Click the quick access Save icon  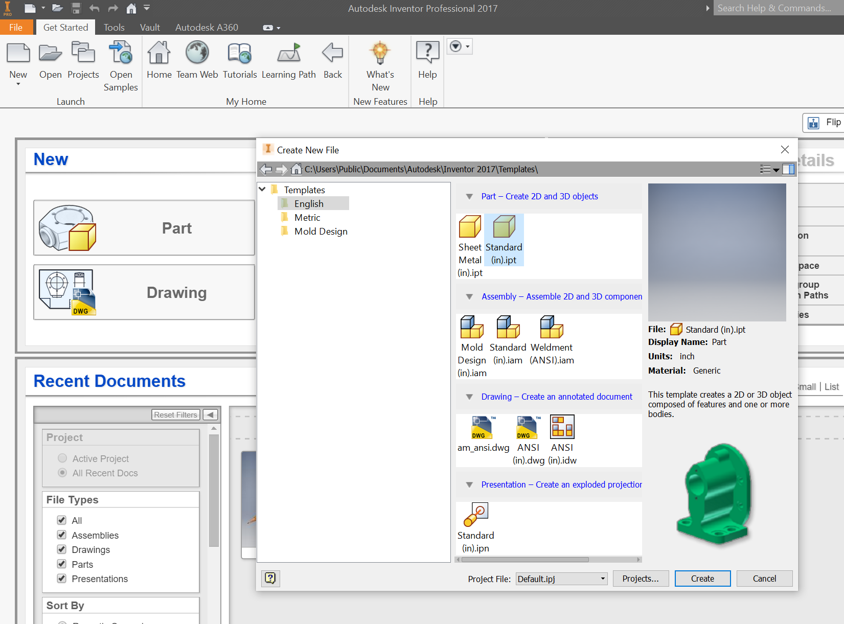click(x=76, y=8)
